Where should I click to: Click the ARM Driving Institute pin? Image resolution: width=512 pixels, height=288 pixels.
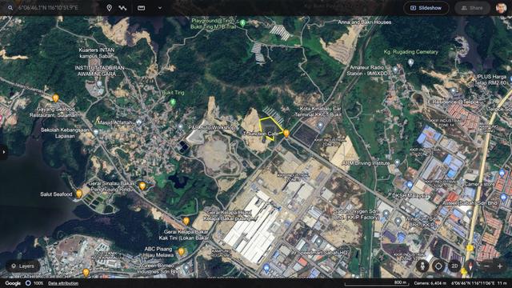click(397, 162)
